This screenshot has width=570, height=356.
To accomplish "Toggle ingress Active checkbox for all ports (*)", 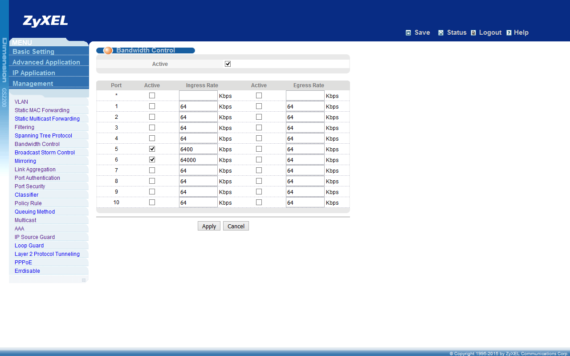I will [152, 96].
